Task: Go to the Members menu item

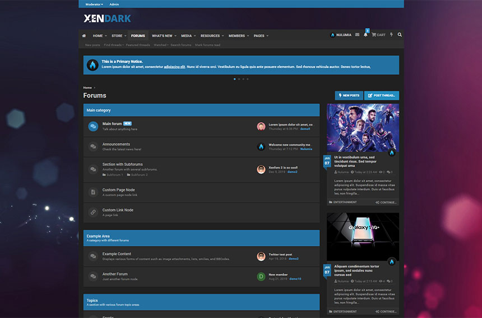Action: click(x=237, y=35)
